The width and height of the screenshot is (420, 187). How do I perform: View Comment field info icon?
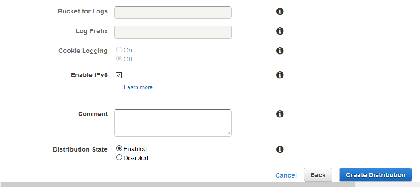tap(280, 114)
